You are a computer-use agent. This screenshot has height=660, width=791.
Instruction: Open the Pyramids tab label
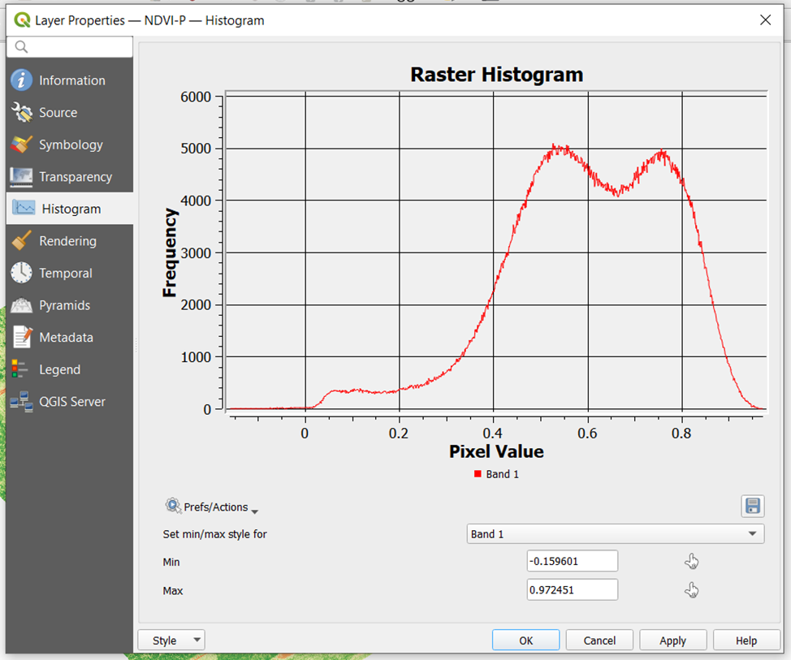tap(65, 305)
